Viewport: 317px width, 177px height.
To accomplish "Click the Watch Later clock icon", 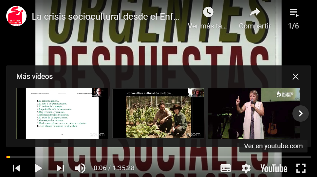I will click(x=208, y=12).
